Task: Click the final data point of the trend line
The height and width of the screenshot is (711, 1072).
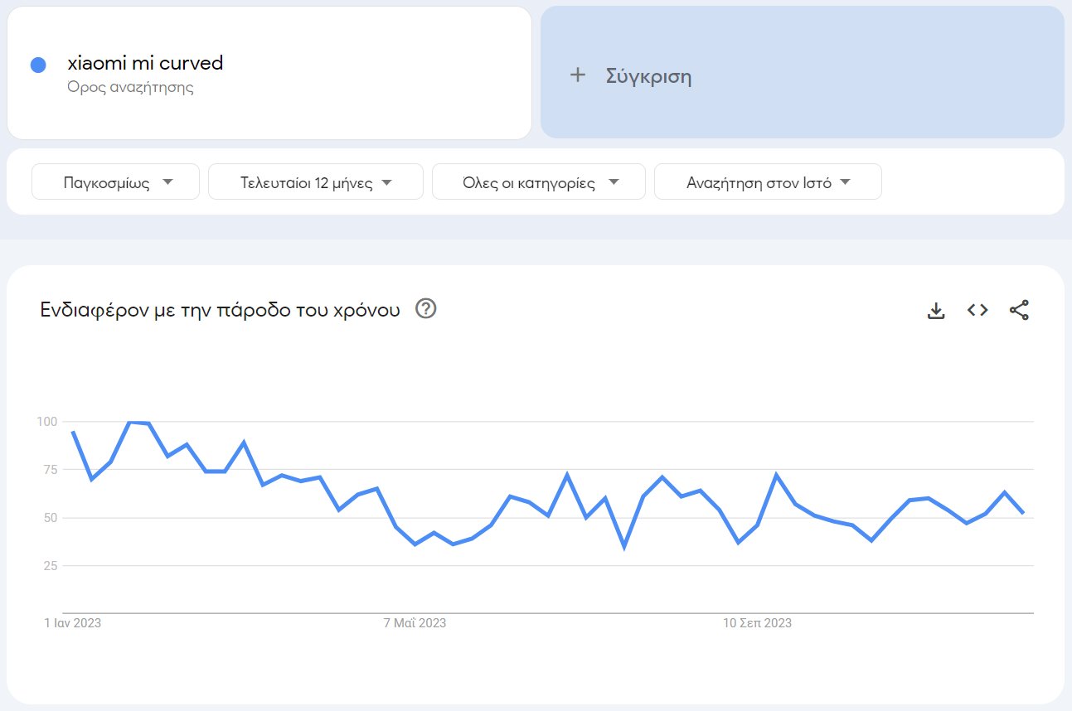Action: click(1024, 513)
